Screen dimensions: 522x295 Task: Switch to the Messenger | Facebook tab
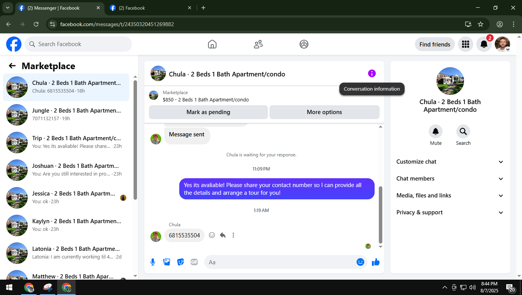point(59,8)
